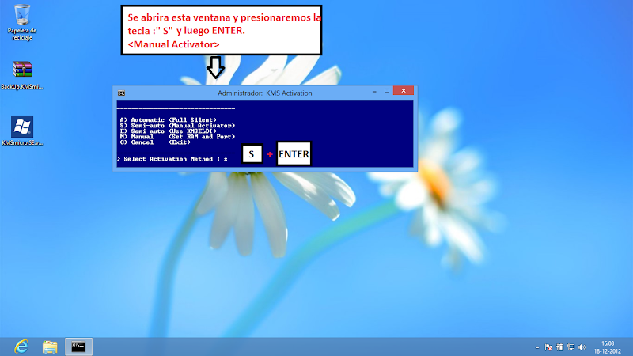Select the BackUp.KMSmi... WinRAR archive icon
633x356 pixels.
22,75
